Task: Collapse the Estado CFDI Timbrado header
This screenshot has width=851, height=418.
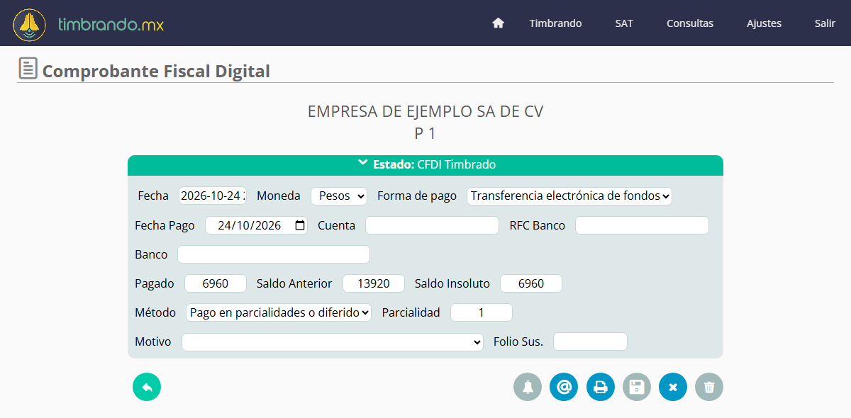Action: point(425,164)
